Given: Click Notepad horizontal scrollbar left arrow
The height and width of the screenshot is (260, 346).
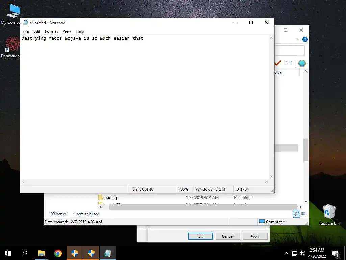Looking at the screenshot, I should pyautogui.click(x=23, y=182).
